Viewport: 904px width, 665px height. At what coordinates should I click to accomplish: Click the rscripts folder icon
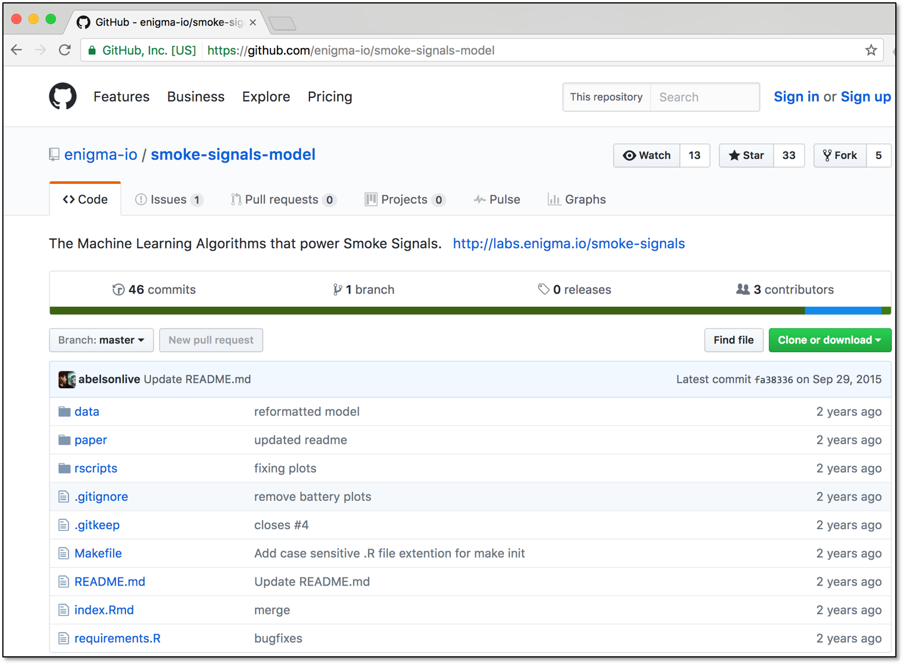tap(64, 468)
